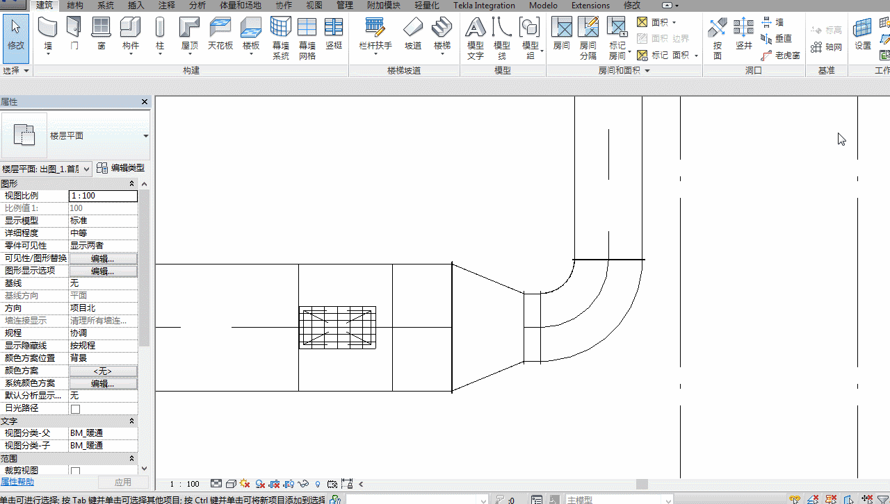Select the 栏杆扶手 railing tool
Image resolution: width=890 pixels, height=504 pixels.
[x=375, y=35]
